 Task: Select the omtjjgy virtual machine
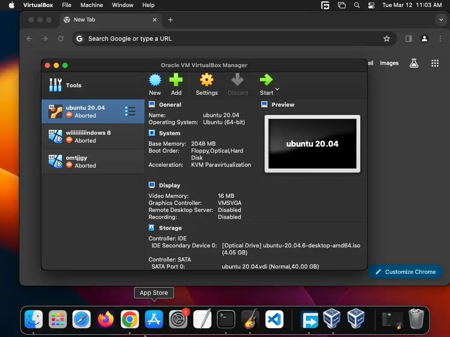(x=93, y=161)
